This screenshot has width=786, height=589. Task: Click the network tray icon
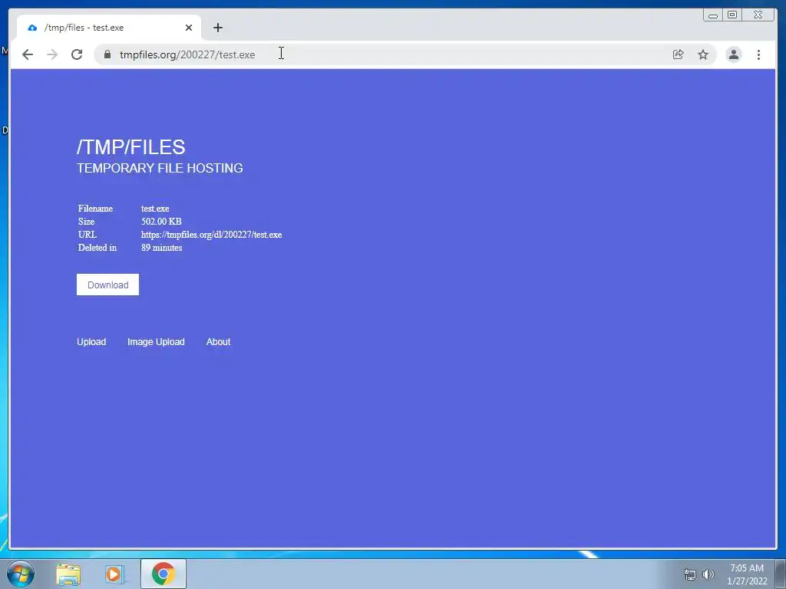click(690, 574)
